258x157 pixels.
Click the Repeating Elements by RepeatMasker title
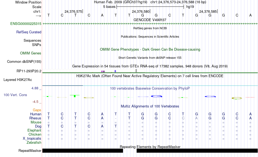pyautogui.click(x=150, y=147)
